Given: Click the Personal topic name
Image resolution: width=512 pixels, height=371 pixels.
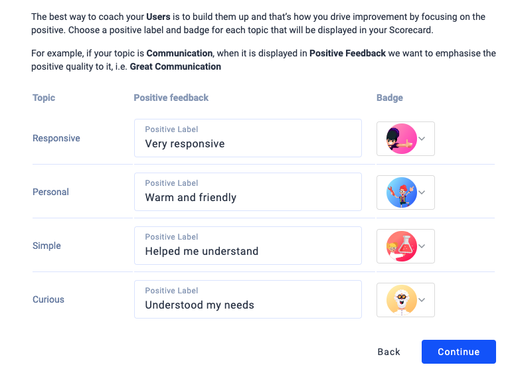Looking at the screenshot, I should click(x=50, y=192).
